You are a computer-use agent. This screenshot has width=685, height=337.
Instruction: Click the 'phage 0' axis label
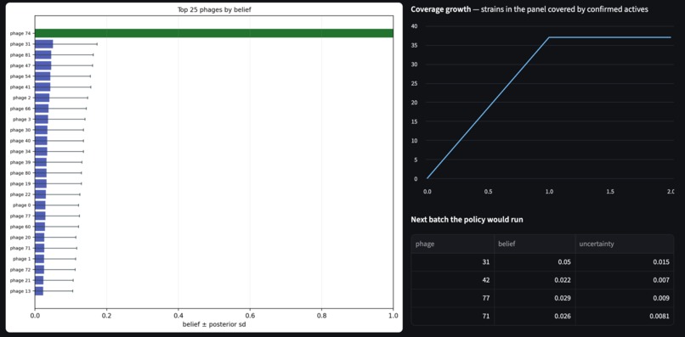point(22,205)
